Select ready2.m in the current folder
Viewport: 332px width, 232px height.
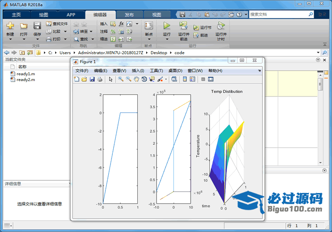click(x=26, y=80)
